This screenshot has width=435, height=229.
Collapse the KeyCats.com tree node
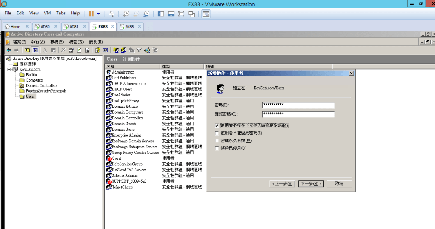tap(9, 69)
